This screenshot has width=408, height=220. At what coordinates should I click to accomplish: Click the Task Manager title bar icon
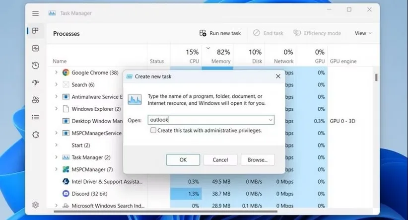pyautogui.click(x=52, y=13)
